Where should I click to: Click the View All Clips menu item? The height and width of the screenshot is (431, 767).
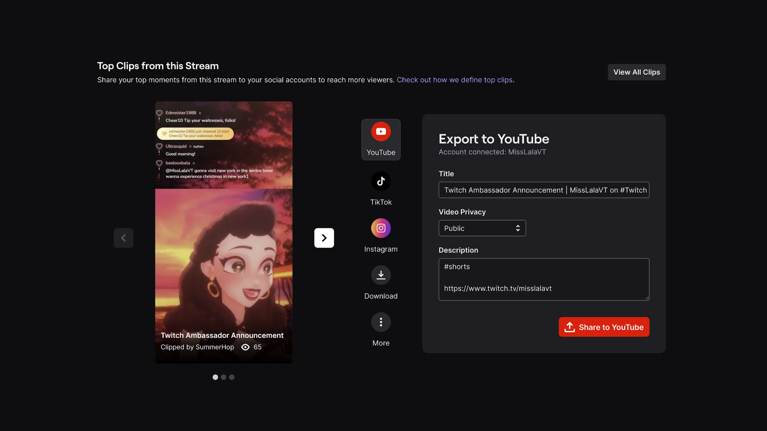636,72
